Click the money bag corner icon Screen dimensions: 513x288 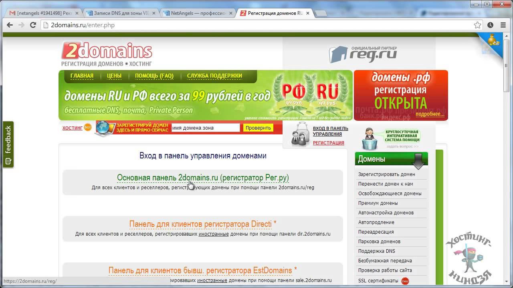(x=493, y=40)
